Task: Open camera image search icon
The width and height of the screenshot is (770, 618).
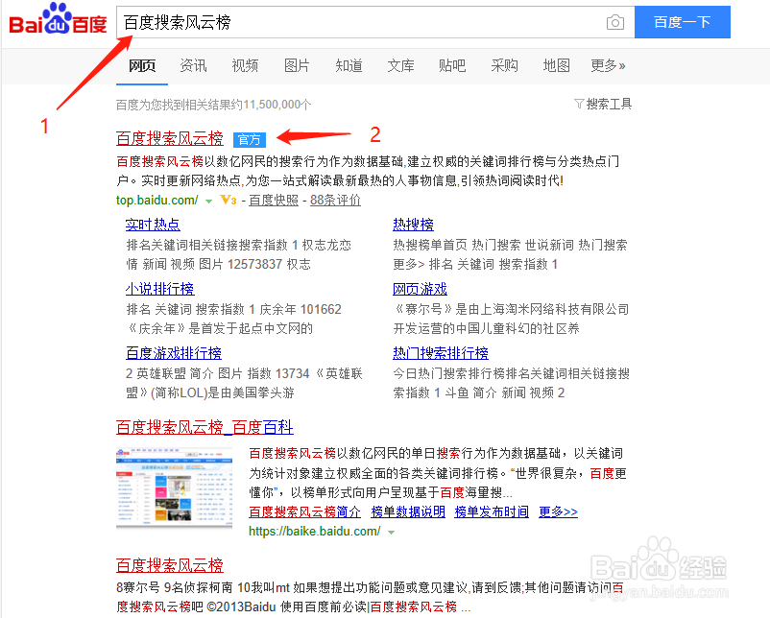Action: [x=614, y=23]
